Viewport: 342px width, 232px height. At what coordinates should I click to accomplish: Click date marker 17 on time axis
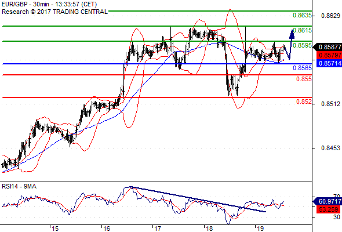(x=158, y=229)
